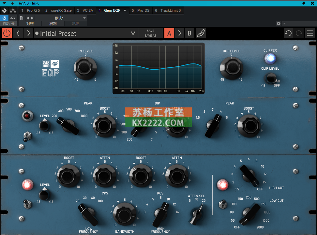Viewport: 317px width, 235px height.
Task: Click the round icon left of sidechain
Action: click(x=4, y=10)
